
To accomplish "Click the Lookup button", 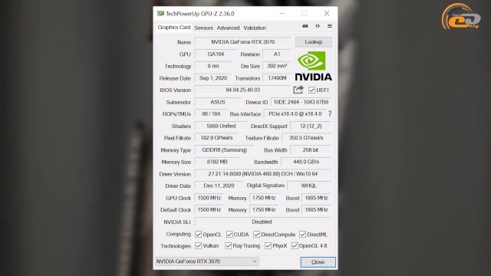I will click(x=314, y=42).
